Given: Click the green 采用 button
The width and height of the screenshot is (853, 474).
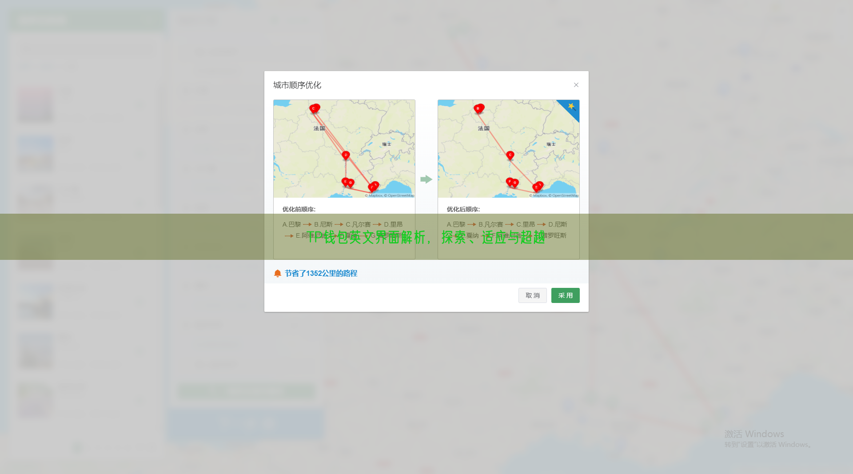Looking at the screenshot, I should click(565, 295).
